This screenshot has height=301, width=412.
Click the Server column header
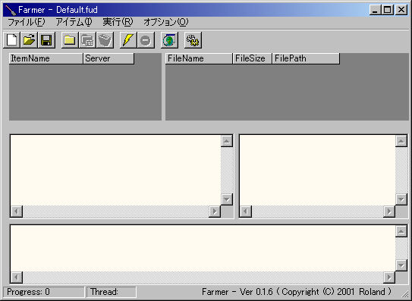(x=109, y=58)
